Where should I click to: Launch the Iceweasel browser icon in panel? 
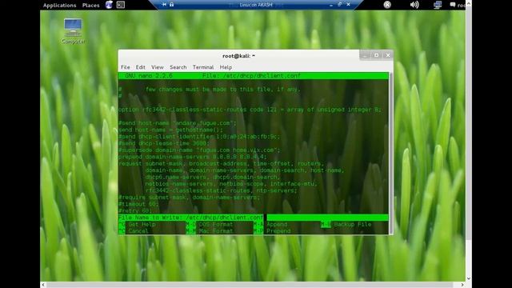(x=109, y=5)
